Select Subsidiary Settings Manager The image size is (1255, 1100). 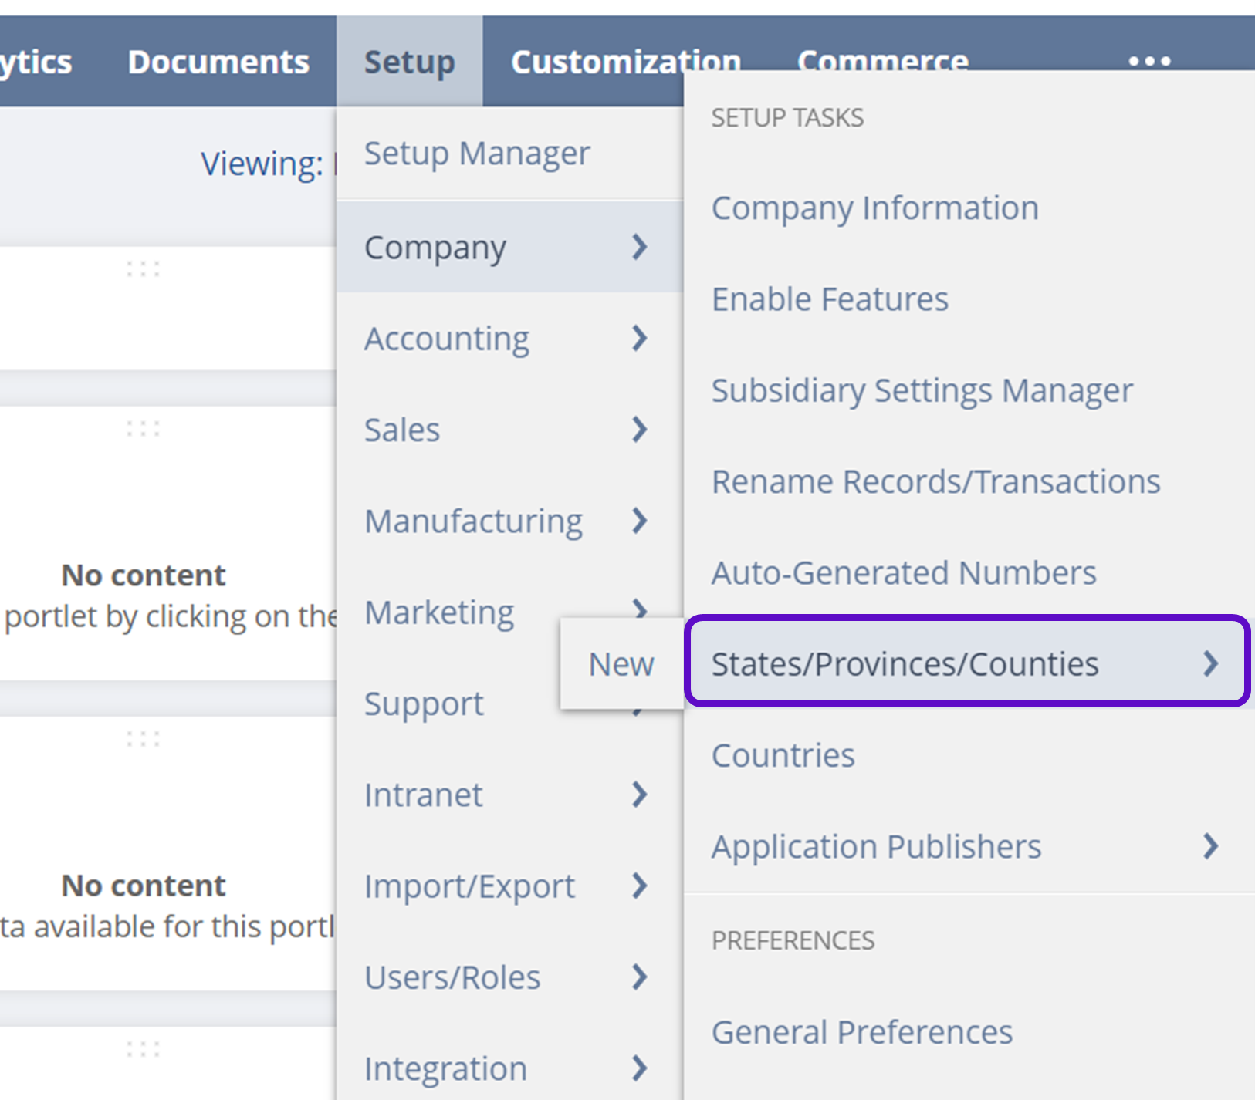pyautogui.click(x=922, y=390)
